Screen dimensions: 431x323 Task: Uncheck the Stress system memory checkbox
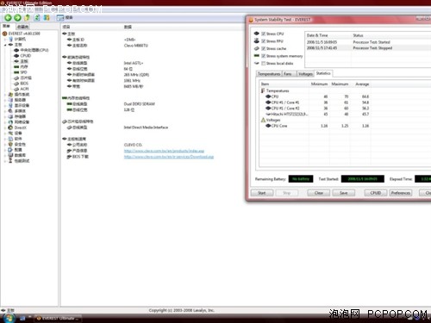[x=263, y=56]
